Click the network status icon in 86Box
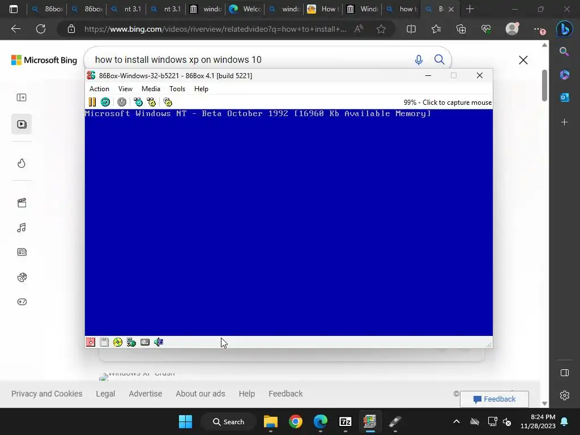The image size is (580, 435). click(x=131, y=342)
